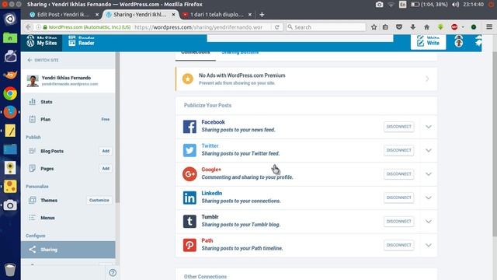Click the Customize themes button
The image size is (497, 280).
[99, 201]
